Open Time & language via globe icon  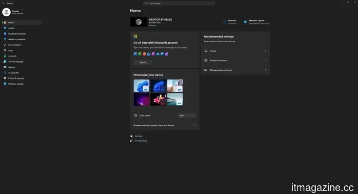(x=5, y=62)
